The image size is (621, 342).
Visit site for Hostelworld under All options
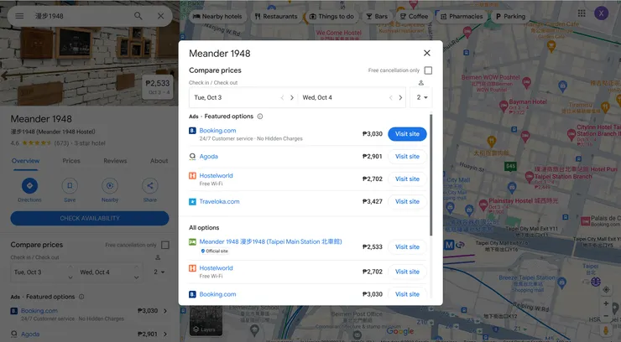407,272
